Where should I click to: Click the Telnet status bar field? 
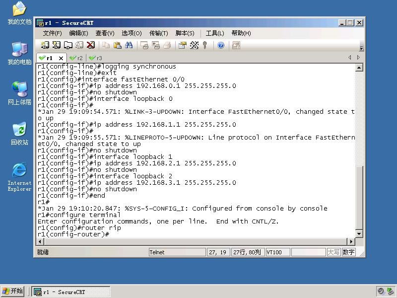[177, 252]
